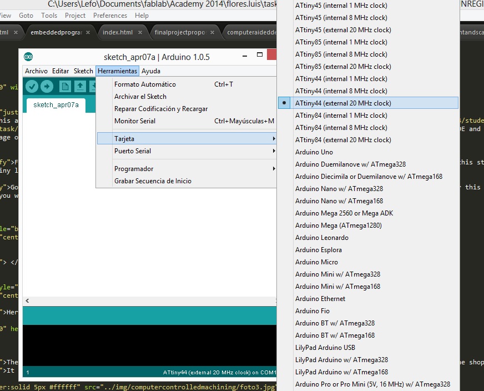Screen dimensions: 484x391
Task: Select LilyPad Arduino USB
Action: click(368, 348)
